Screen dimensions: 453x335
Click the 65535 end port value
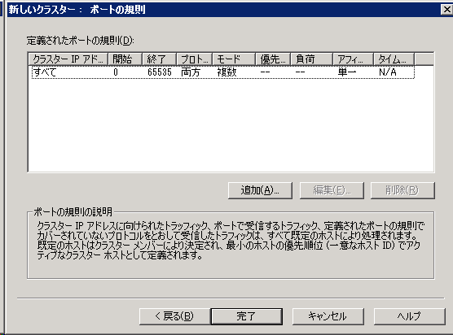pos(160,72)
